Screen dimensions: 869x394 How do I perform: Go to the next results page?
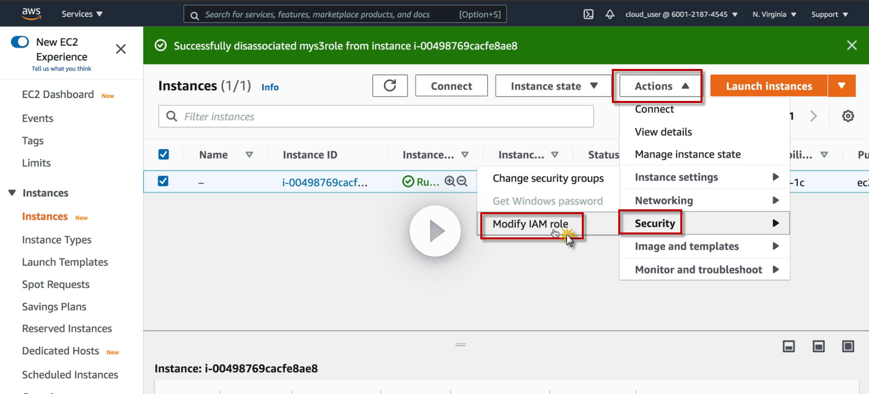[x=813, y=116]
